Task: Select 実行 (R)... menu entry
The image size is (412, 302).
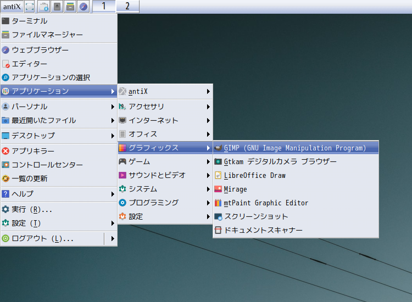Action: pyautogui.click(x=59, y=209)
